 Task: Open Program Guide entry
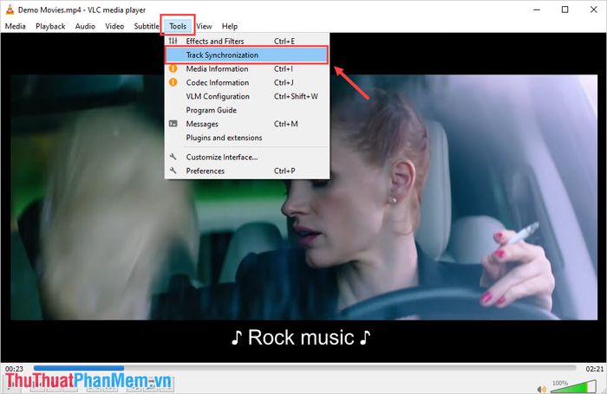[x=247, y=110]
